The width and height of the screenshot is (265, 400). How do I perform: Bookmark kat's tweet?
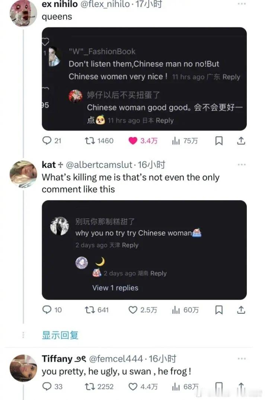(x=219, y=310)
